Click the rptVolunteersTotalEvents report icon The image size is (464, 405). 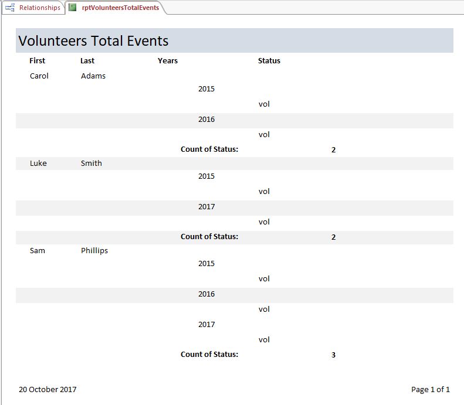tap(72, 8)
